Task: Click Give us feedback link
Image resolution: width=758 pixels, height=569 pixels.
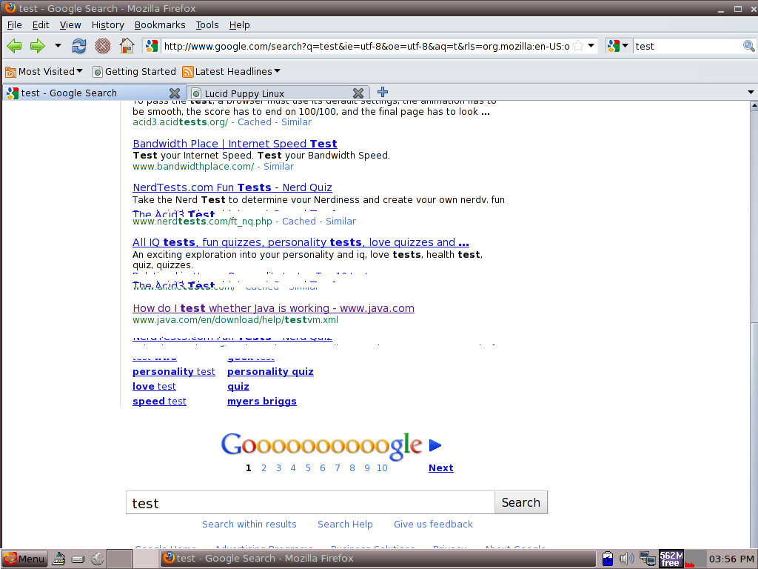Action: tap(433, 524)
